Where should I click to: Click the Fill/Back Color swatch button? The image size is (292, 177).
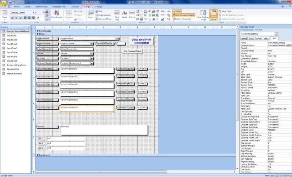pos(47,15)
